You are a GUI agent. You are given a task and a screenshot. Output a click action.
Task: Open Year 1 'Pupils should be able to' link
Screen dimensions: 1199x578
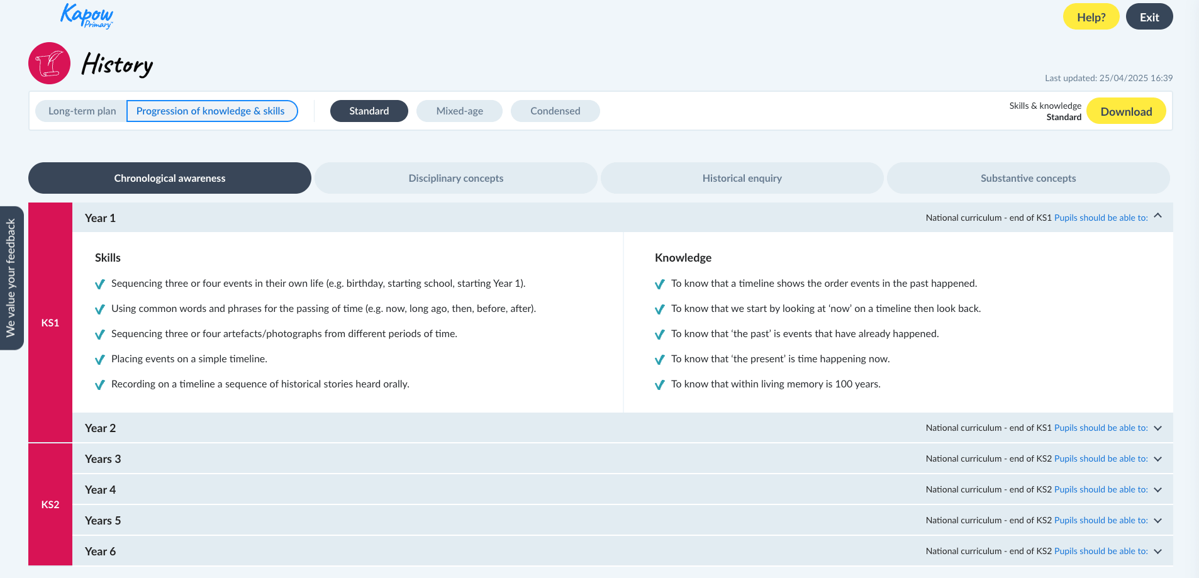point(1100,218)
